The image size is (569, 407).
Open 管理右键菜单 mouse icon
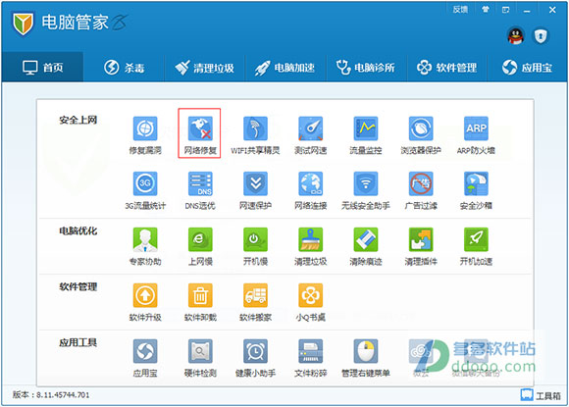(x=366, y=351)
